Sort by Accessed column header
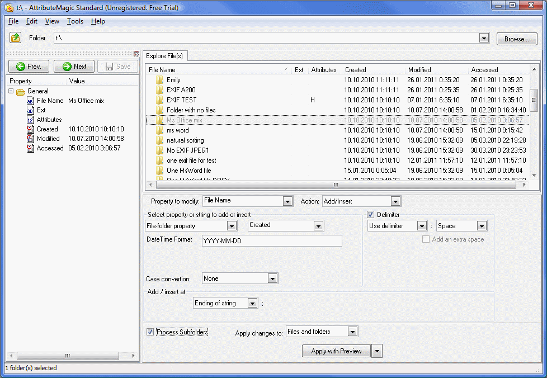Screen dimensions: 547x378 499,70
